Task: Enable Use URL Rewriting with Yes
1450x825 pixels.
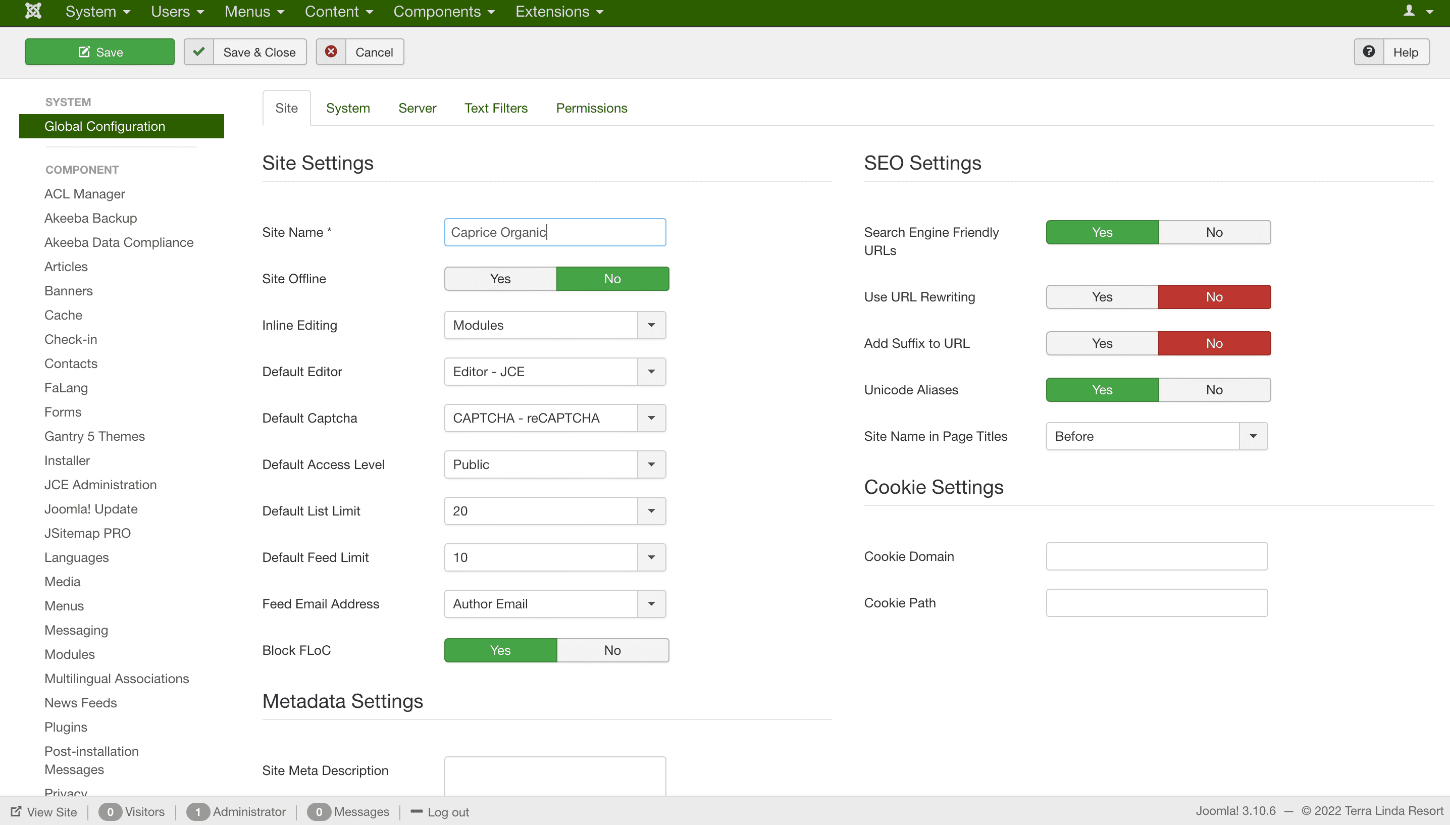Action: [1102, 297]
